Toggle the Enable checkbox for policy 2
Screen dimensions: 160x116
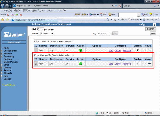coord(137,63)
